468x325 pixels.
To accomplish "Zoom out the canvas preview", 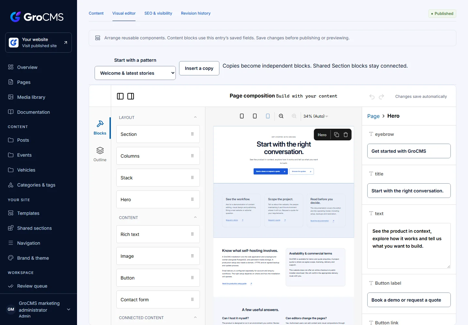I will pyautogui.click(x=281, y=116).
